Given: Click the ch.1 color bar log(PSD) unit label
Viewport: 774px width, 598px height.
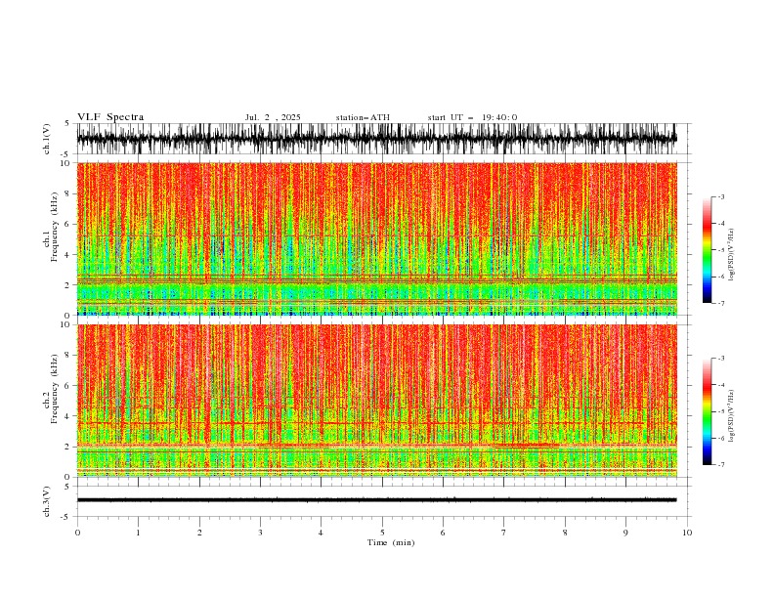Looking at the screenshot, I should pyautogui.click(x=731, y=255).
